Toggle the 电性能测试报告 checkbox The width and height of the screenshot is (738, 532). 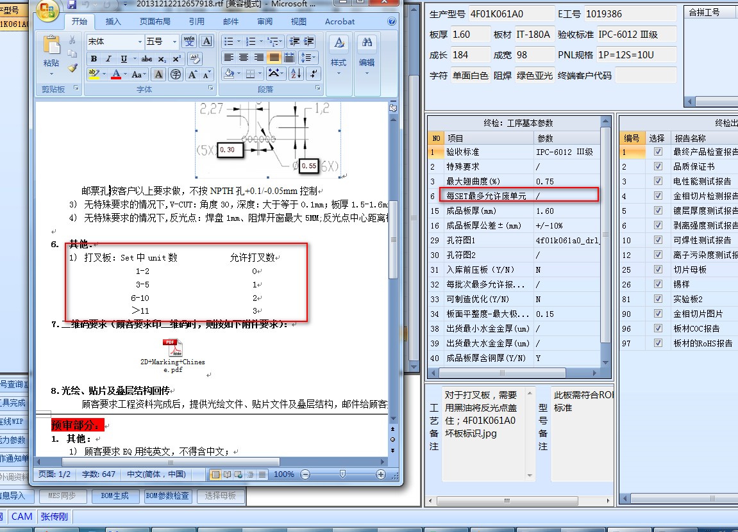[x=658, y=181]
